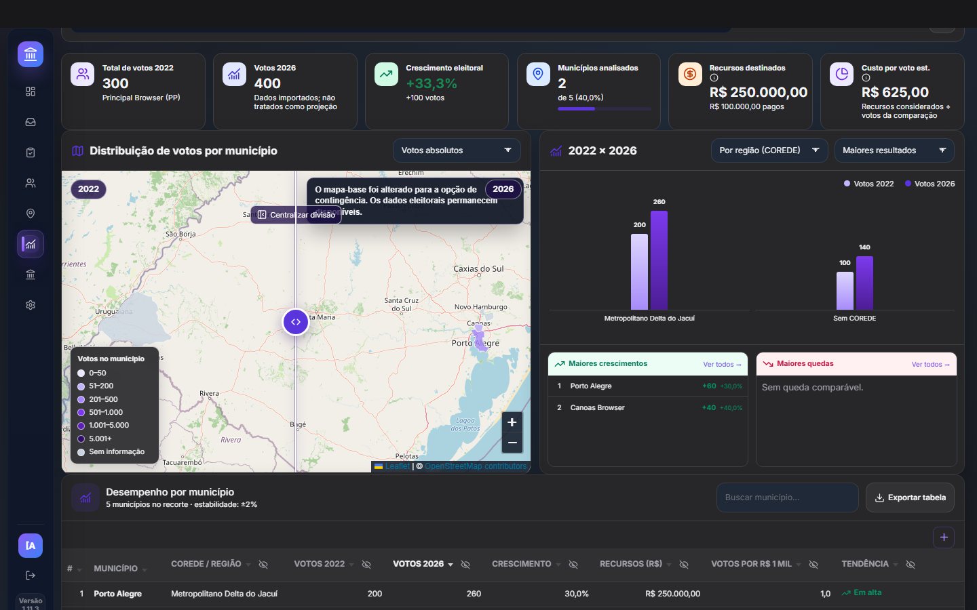Open the inbox icon in sidebar

(x=31, y=122)
